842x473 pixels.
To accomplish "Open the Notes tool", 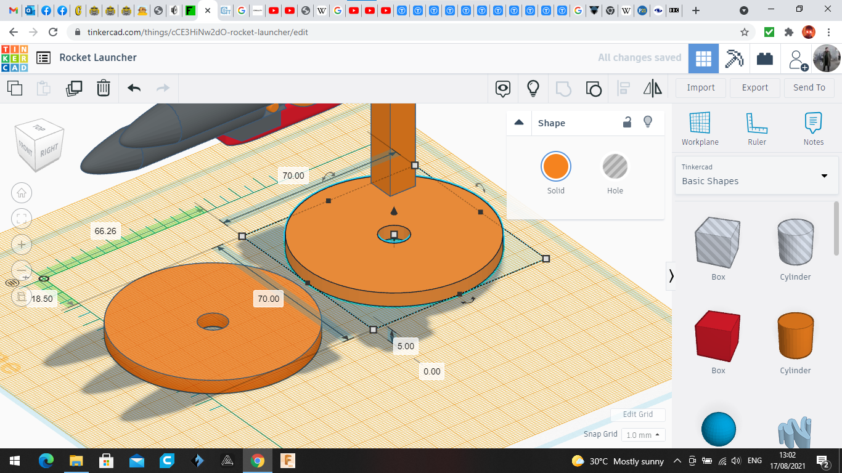I will click(x=813, y=129).
